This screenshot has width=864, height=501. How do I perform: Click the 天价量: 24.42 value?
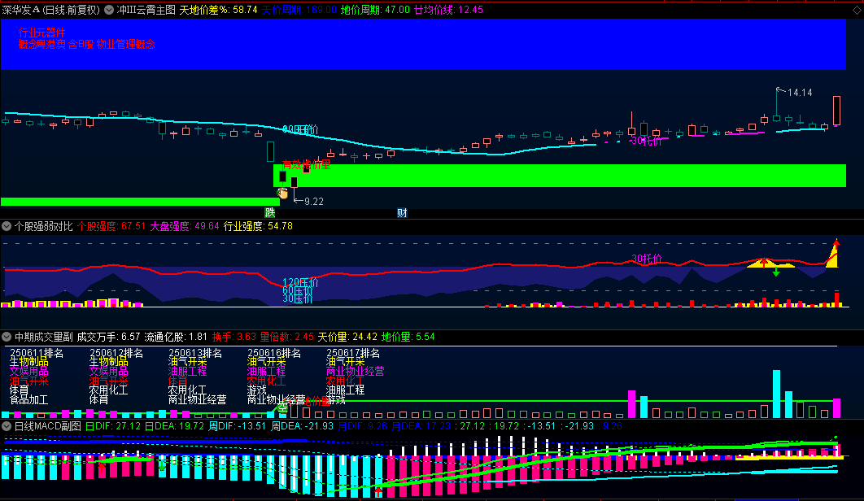[x=347, y=336]
